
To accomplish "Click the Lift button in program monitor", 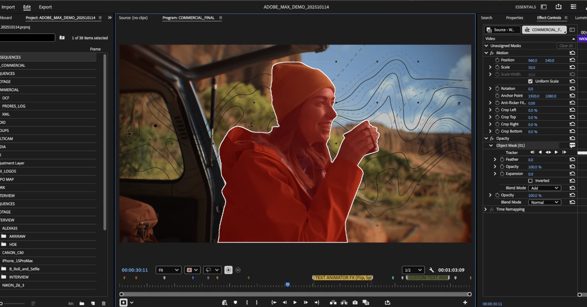I will [x=333, y=302].
